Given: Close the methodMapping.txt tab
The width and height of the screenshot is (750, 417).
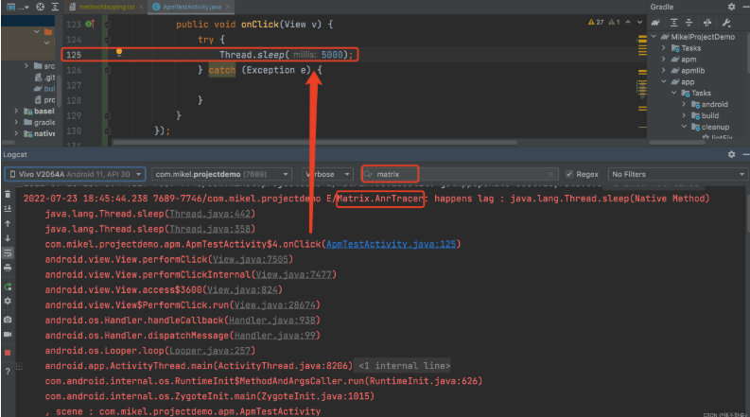Looking at the screenshot, I should (141, 7).
